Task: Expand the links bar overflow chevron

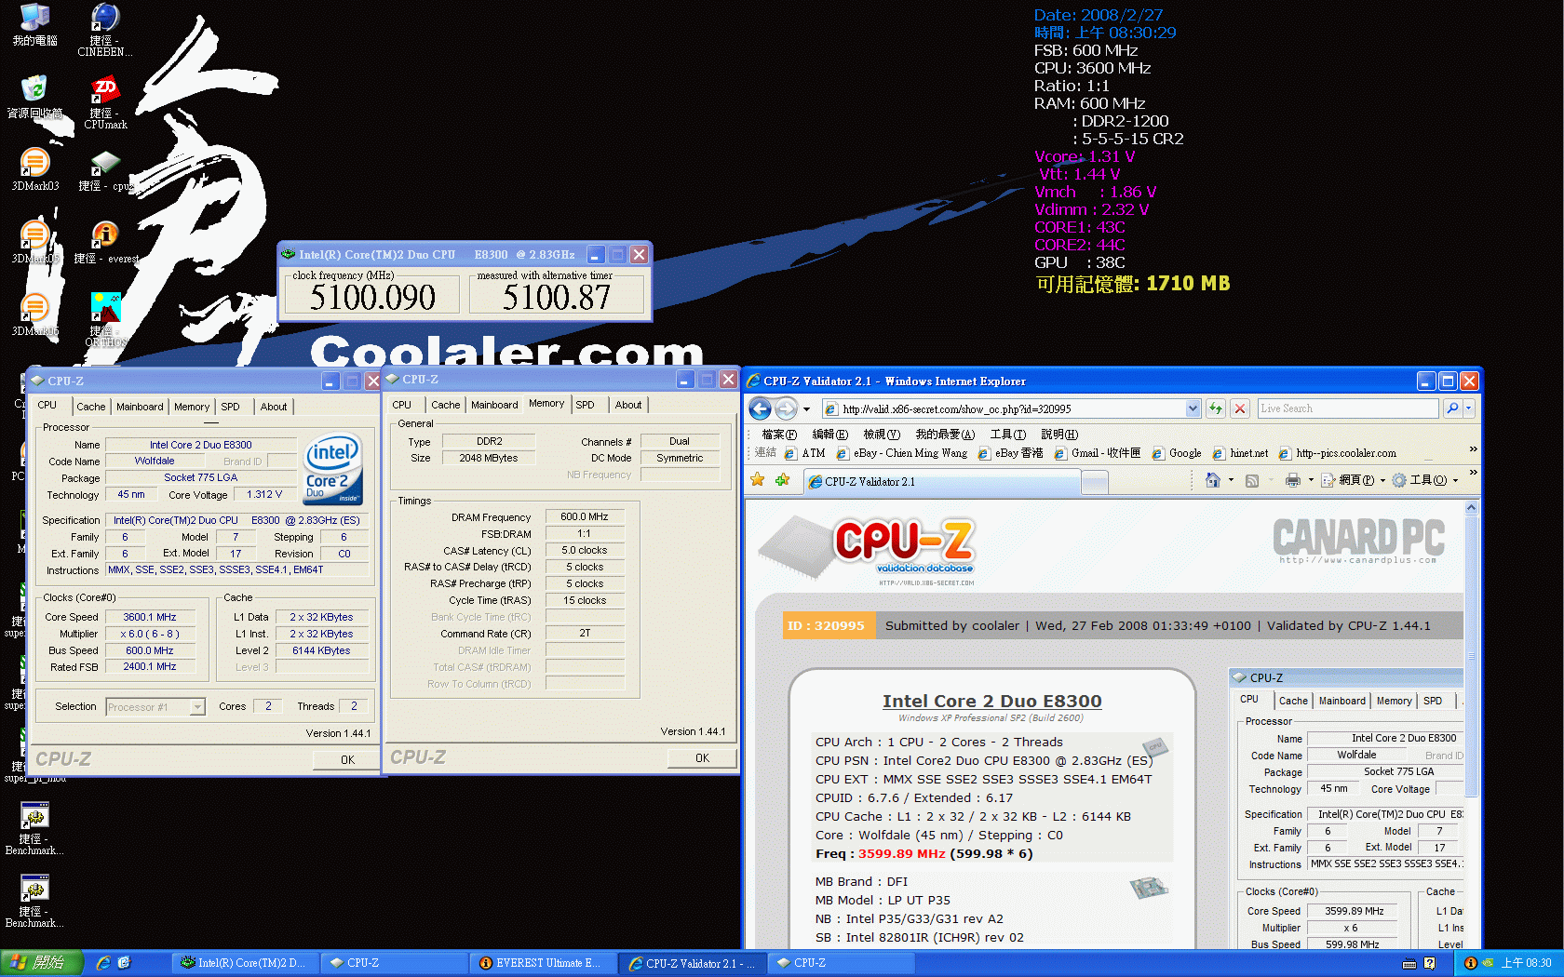Action: pyautogui.click(x=1473, y=449)
